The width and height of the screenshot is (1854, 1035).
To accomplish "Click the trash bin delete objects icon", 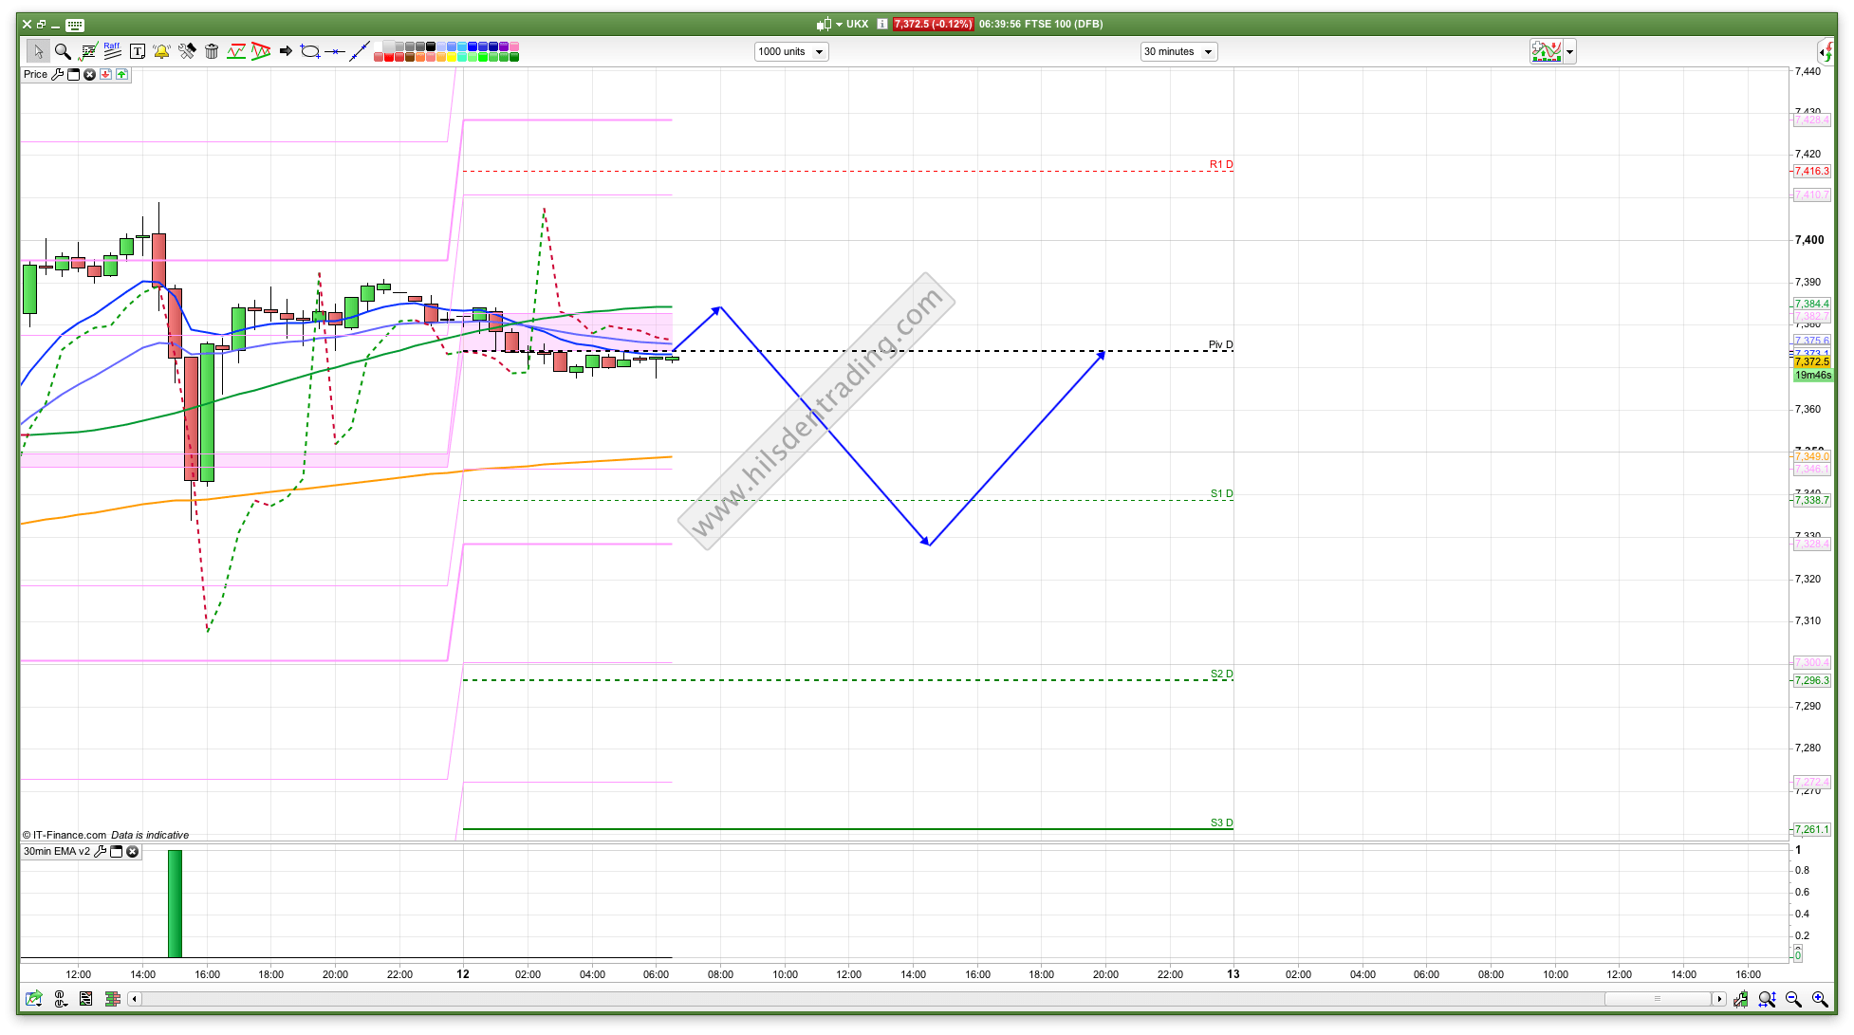I will click(x=212, y=51).
